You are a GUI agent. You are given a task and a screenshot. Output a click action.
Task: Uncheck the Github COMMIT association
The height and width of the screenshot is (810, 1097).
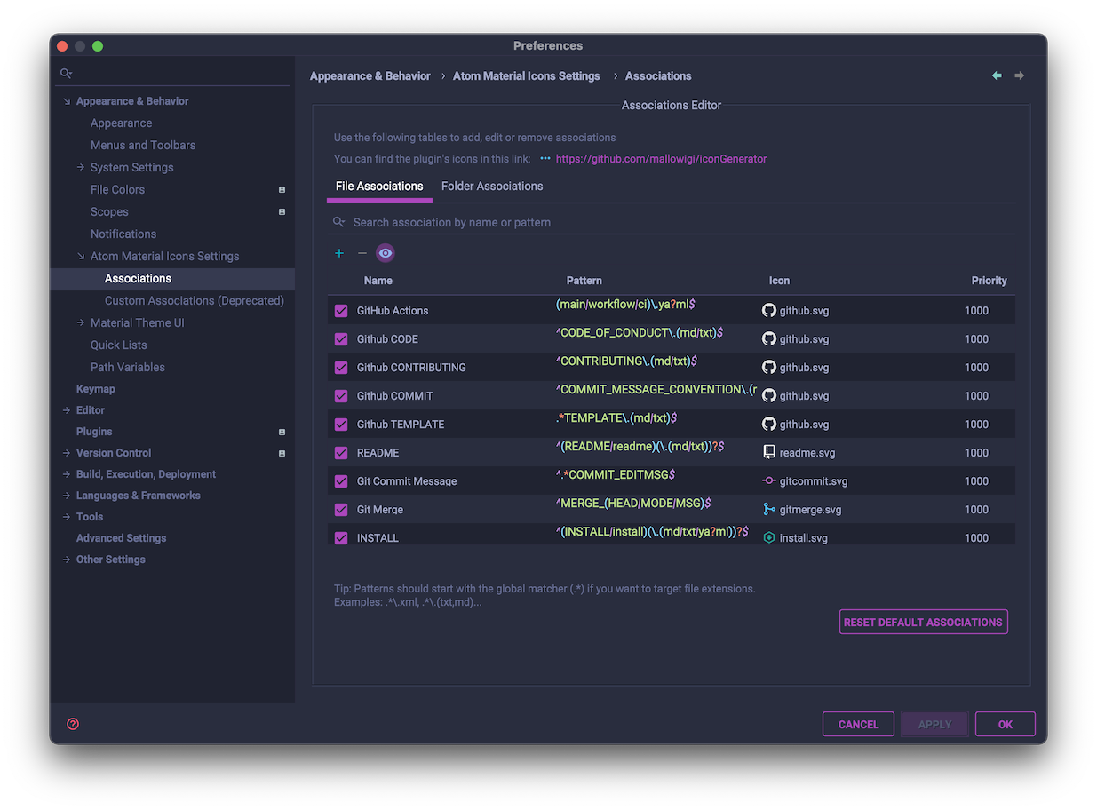coord(340,395)
